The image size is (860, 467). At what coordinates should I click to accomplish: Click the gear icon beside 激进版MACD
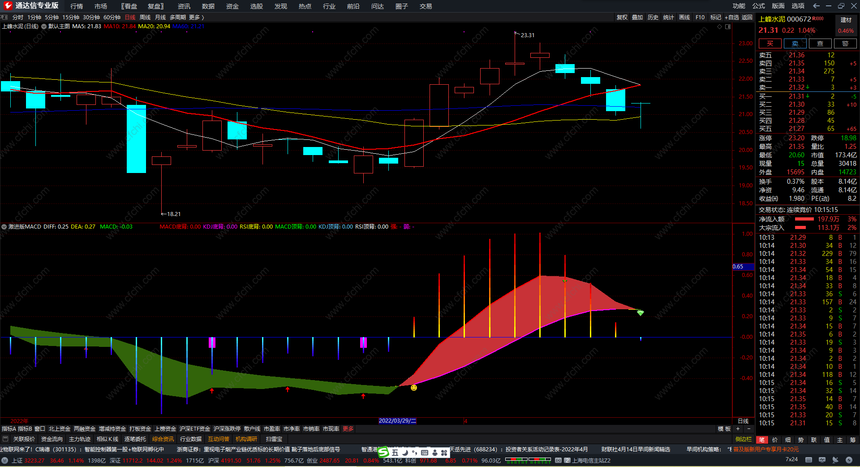click(4, 227)
